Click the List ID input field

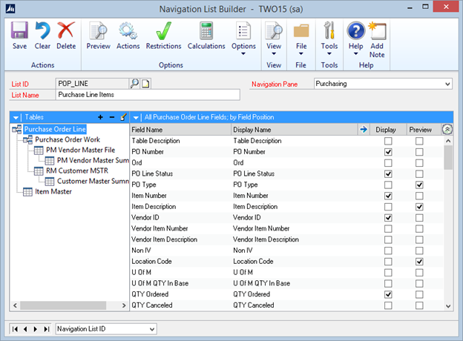[x=92, y=84]
